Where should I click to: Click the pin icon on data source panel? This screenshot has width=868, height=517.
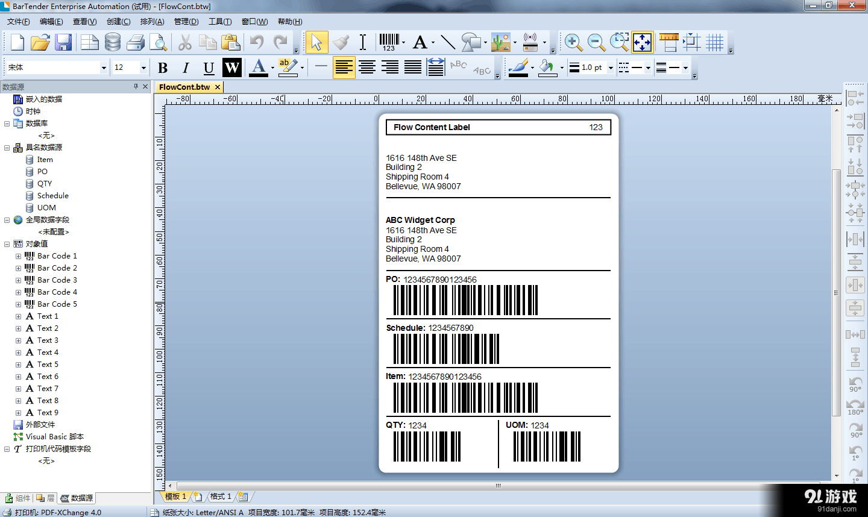click(136, 87)
